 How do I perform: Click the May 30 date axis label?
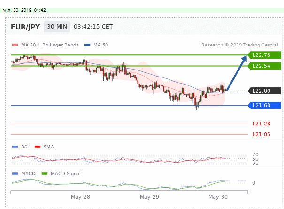tap(218, 197)
